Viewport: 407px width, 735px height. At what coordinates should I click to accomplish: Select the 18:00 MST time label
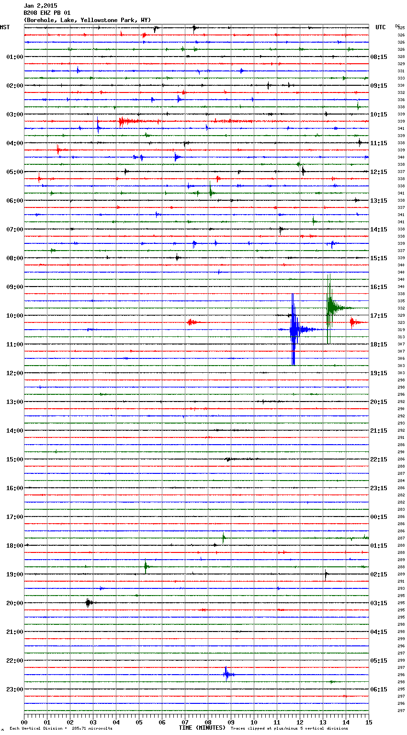(15, 546)
